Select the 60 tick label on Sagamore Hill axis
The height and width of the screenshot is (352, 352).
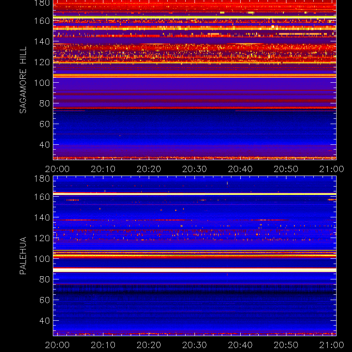coord(44,124)
